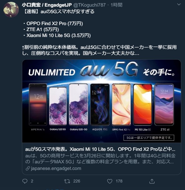Click the Mi 10 Lite phone image
This screenshot has height=190, width=185.
(142, 105)
